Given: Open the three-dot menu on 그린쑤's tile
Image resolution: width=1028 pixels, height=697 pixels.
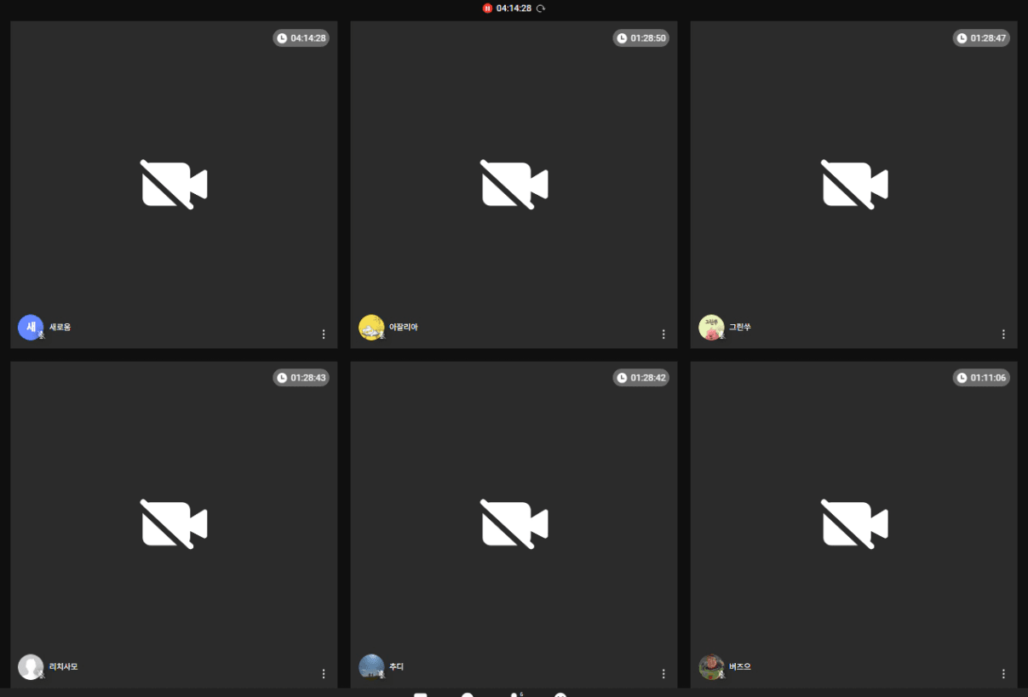Looking at the screenshot, I should [1003, 334].
